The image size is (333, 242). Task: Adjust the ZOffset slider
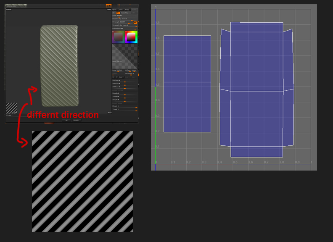124,87
